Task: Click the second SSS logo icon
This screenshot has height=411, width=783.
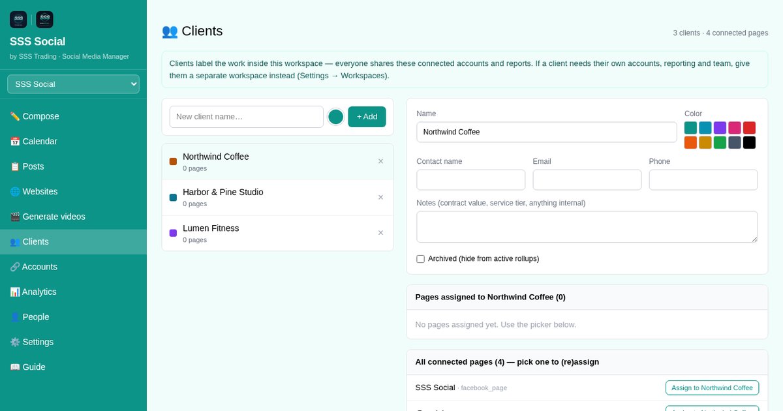Action: [45, 20]
